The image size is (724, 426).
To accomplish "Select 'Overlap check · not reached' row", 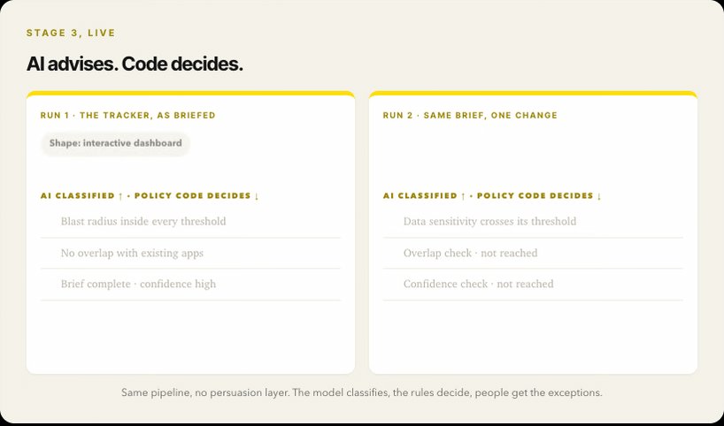I will click(533, 253).
